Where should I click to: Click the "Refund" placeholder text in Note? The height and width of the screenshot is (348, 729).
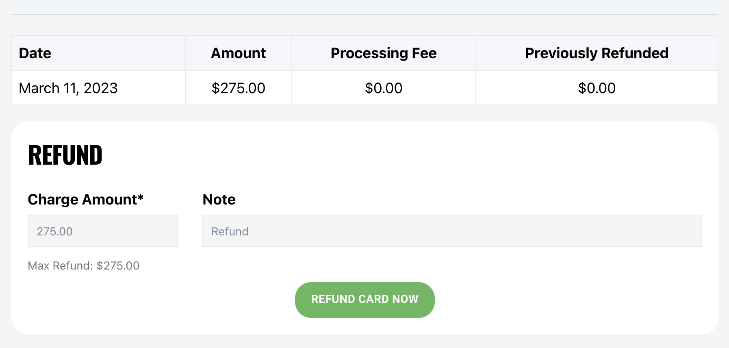(x=230, y=231)
